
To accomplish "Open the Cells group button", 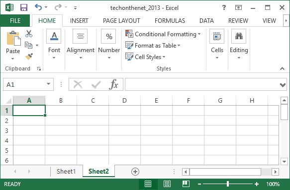I will pos(217,44).
